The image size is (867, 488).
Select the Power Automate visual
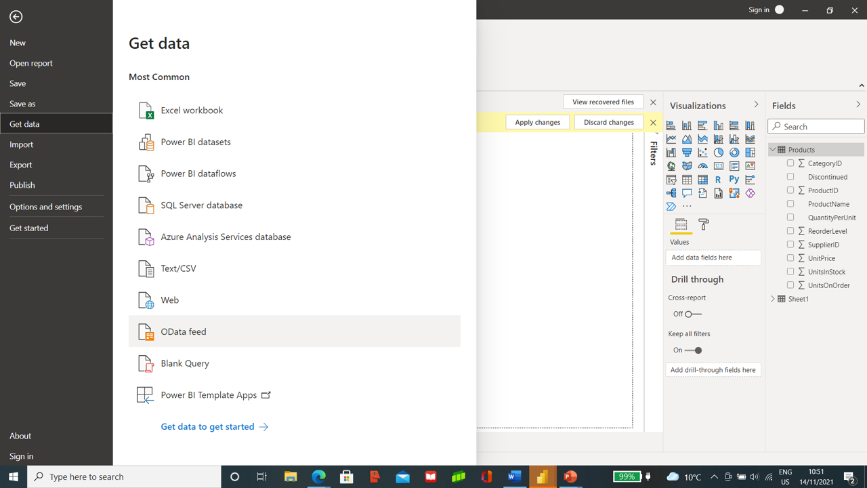point(671,207)
